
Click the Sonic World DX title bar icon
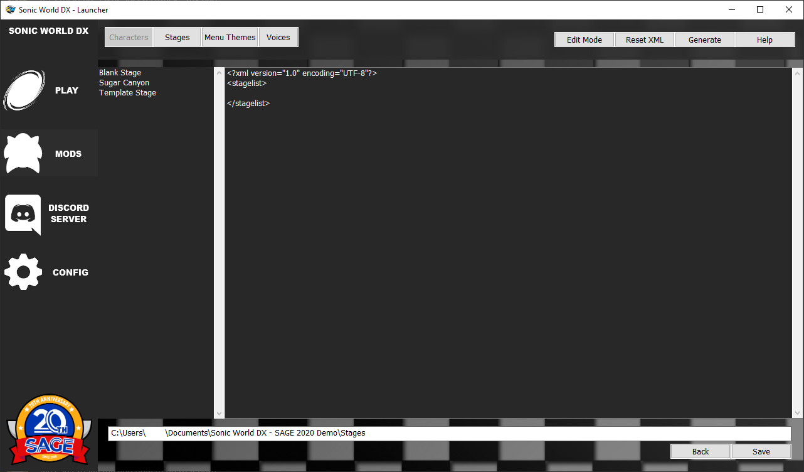coord(10,9)
